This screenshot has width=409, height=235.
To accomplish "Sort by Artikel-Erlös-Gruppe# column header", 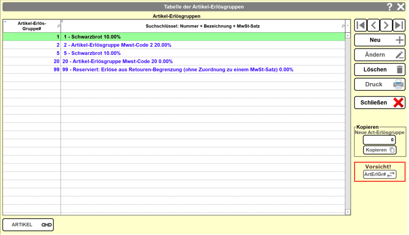I will pos(31,26).
